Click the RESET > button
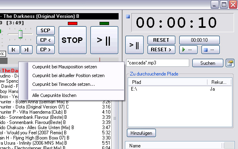 [x=161, y=50]
